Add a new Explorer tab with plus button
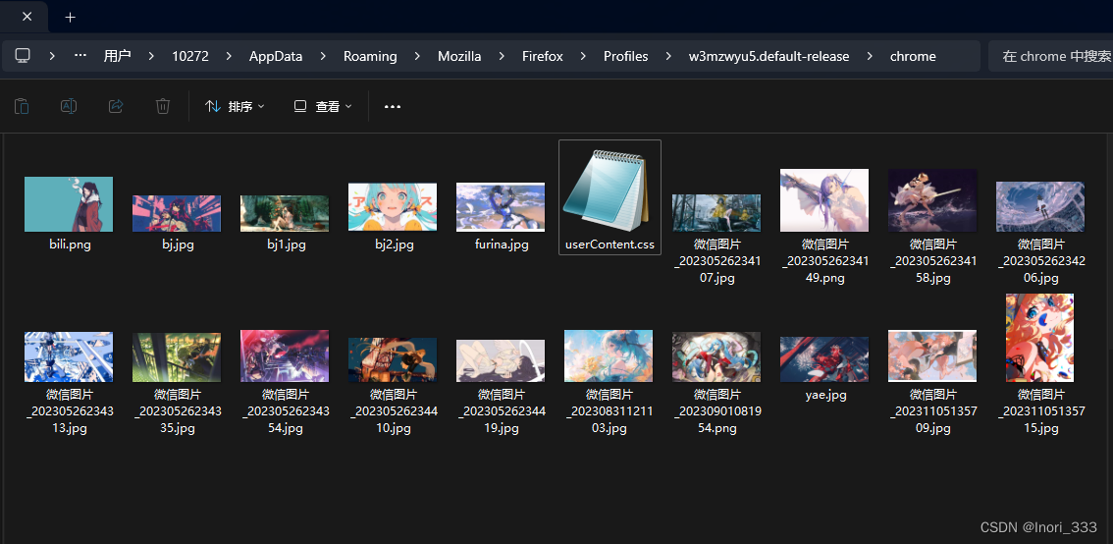Image resolution: width=1113 pixels, height=544 pixels. coord(70,17)
